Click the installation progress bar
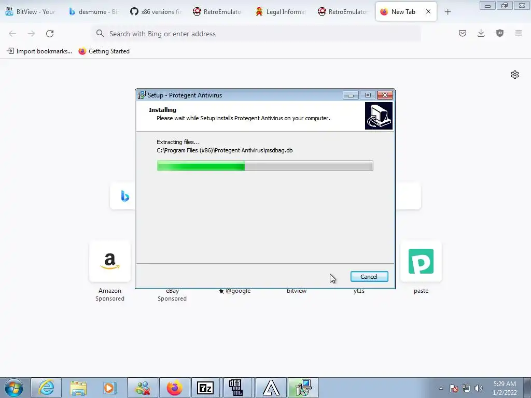531x398 pixels. coord(265,166)
